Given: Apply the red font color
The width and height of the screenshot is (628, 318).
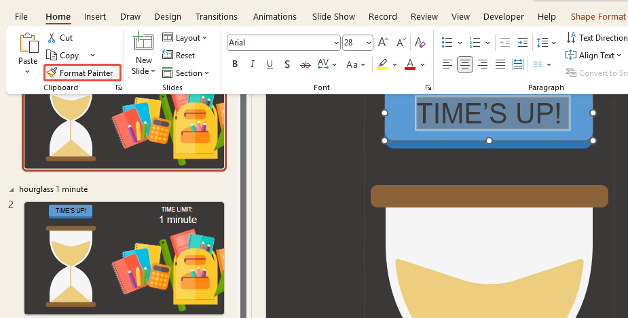Looking at the screenshot, I should 409,64.
